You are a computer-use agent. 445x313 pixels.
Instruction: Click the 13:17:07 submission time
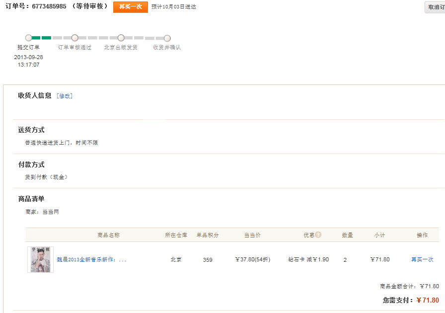click(28, 65)
